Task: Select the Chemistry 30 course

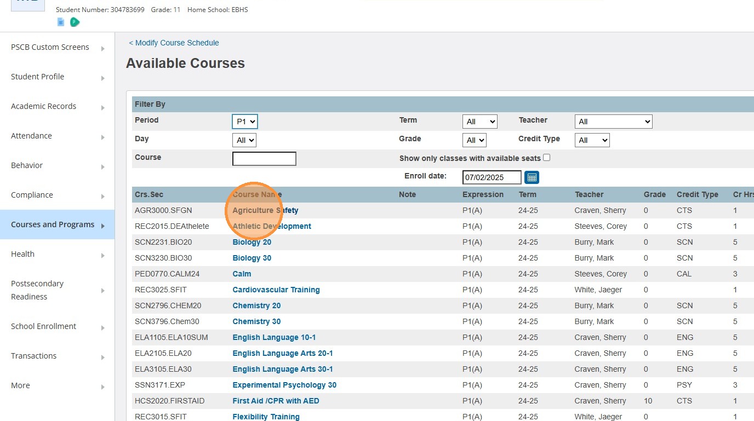Action: click(256, 321)
